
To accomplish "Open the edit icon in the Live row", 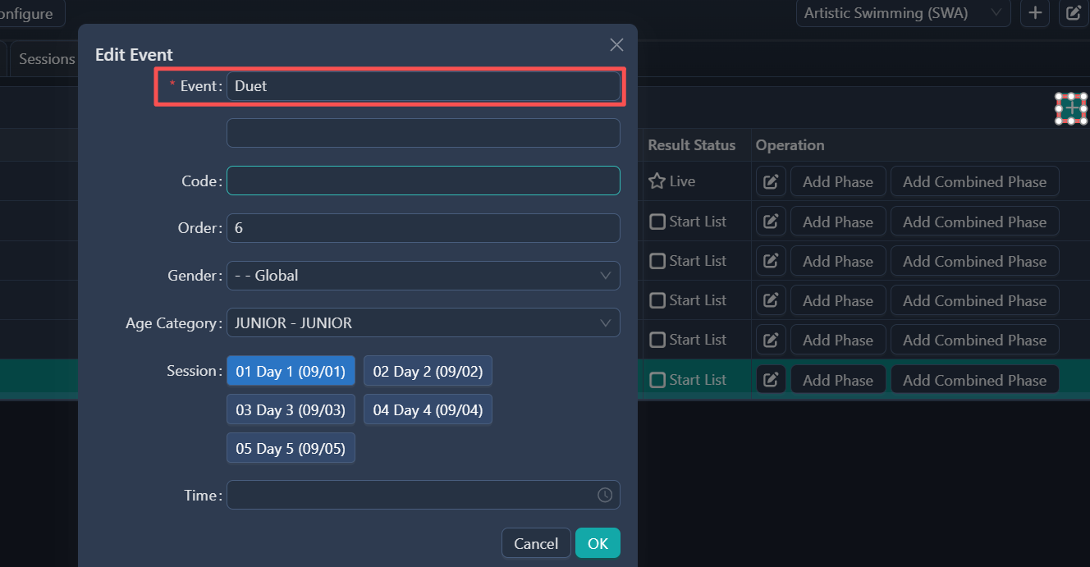I will [771, 182].
